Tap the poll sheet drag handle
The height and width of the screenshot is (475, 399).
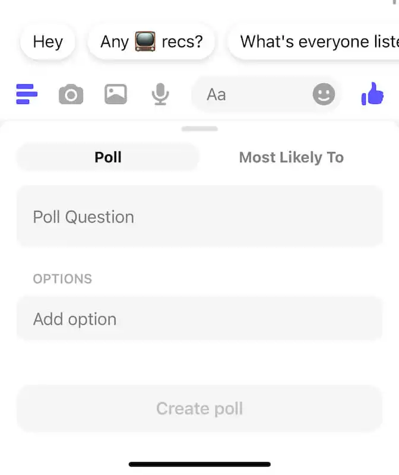(199, 129)
